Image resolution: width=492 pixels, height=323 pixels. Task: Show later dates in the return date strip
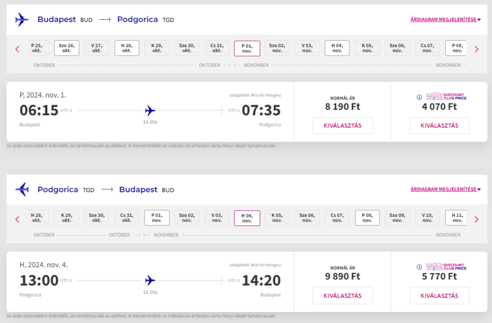[476, 219]
